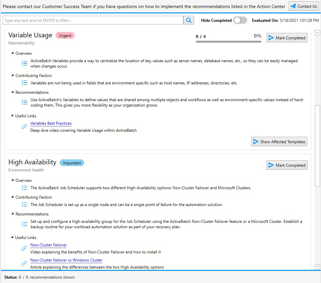The width and height of the screenshot is (321, 283).
Task: Click the scrollbar down arrow
Action: click(317, 267)
